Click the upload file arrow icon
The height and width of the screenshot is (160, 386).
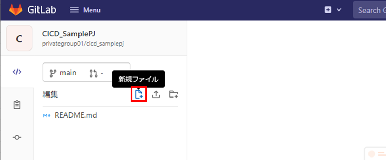156,94
